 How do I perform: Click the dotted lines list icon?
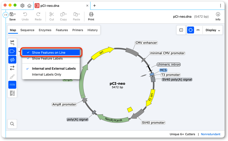[12, 93]
